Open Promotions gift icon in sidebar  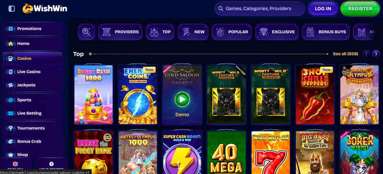[x=11, y=29]
